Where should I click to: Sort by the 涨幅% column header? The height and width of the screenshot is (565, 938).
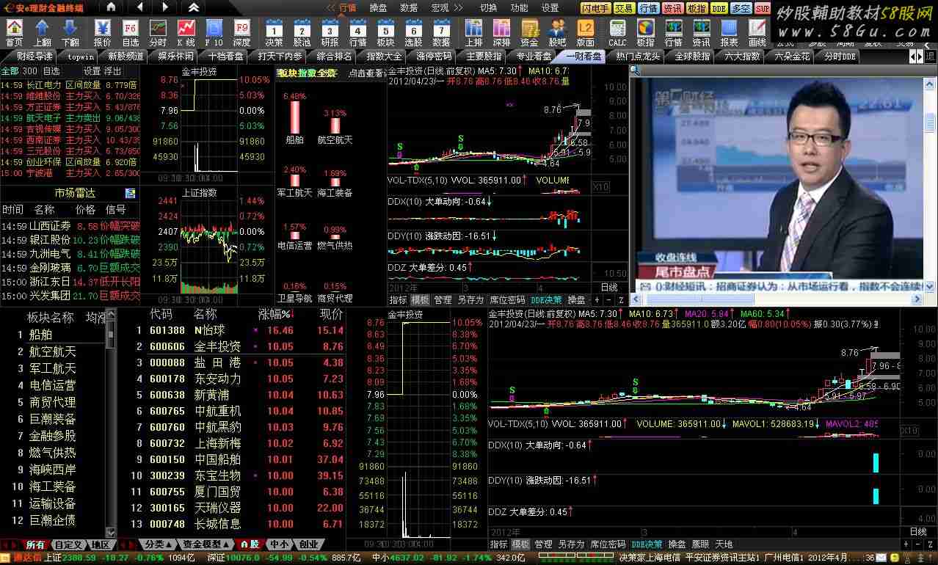[x=275, y=314]
